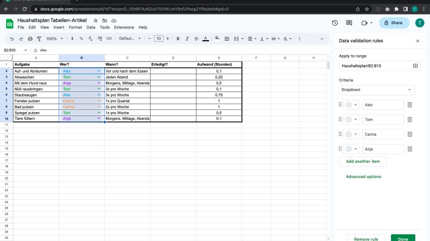Screen dimensions: 430x241
Task: Star the Haushaltsplan document
Action: tap(95, 20)
